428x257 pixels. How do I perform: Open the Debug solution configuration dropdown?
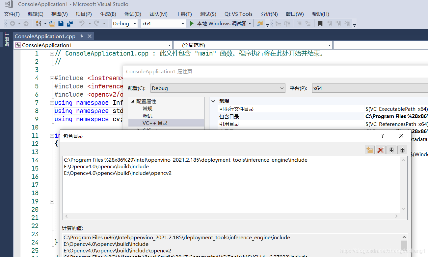tap(124, 24)
